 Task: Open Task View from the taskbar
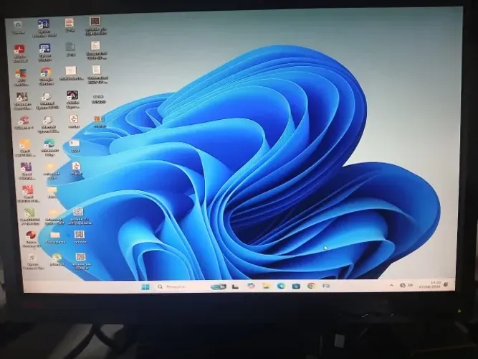[x=235, y=286]
